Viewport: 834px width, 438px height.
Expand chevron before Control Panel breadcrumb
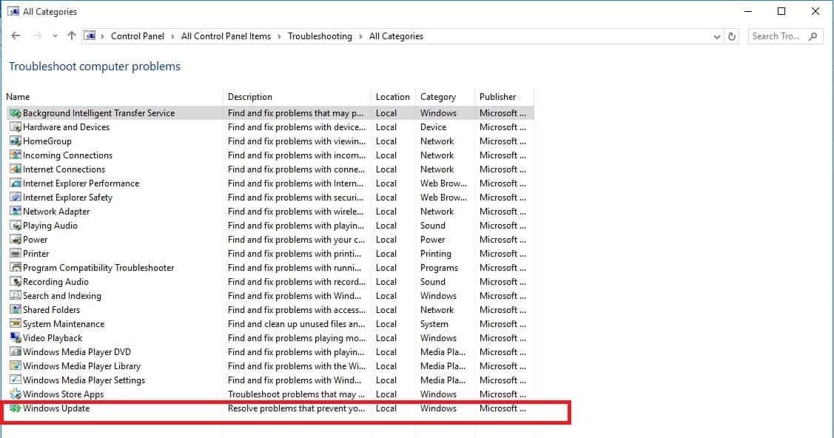click(x=103, y=37)
